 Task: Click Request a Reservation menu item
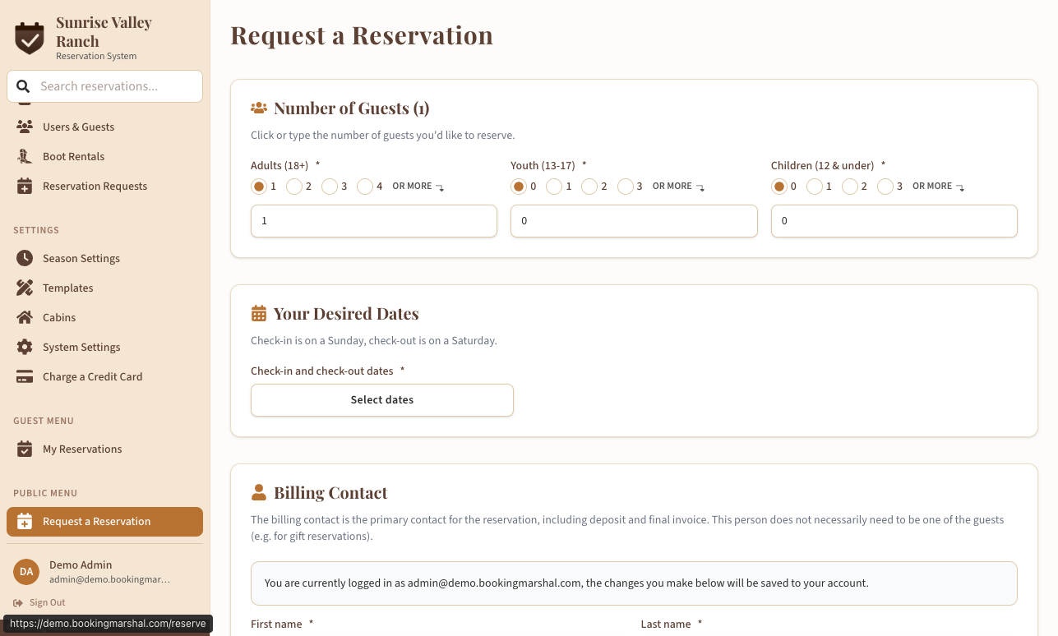pos(104,522)
